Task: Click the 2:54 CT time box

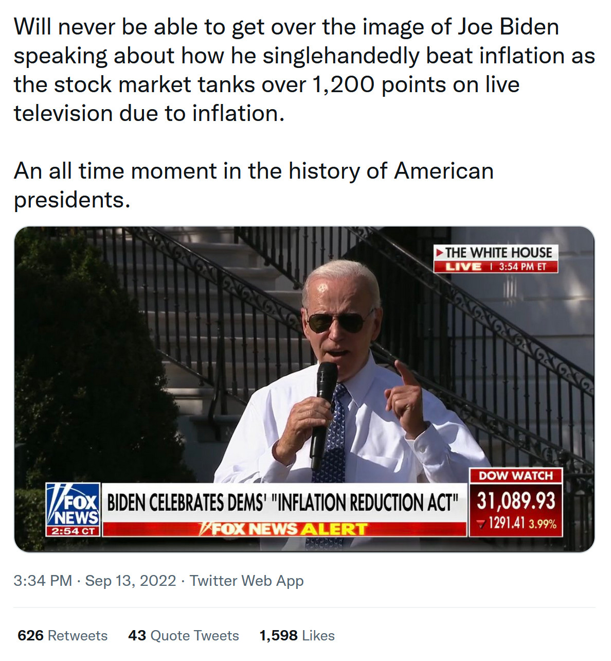Action: pos(73,531)
